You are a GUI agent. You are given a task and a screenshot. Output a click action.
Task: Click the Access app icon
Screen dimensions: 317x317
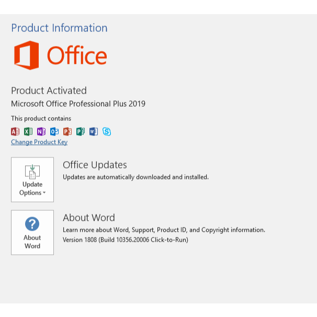[x=15, y=132]
